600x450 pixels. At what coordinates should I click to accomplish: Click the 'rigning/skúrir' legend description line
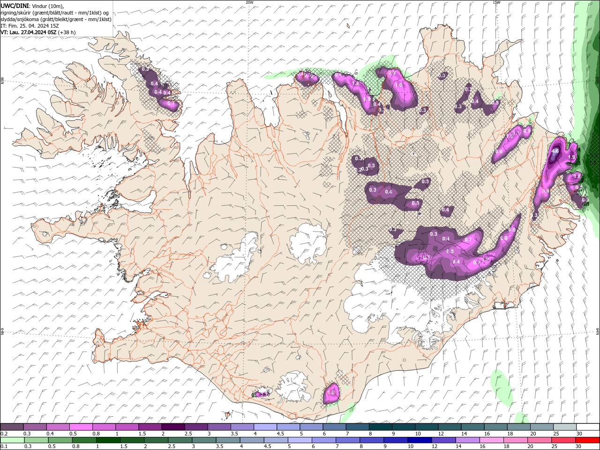(54, 13)
